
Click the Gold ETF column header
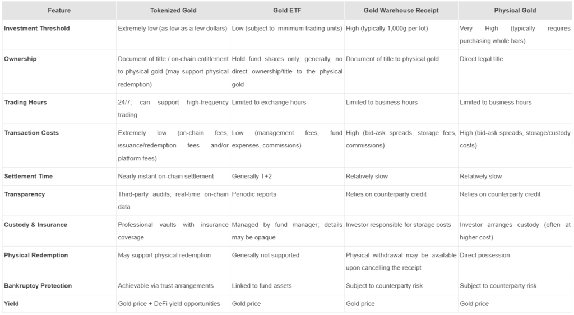click(x=286, y=10)
